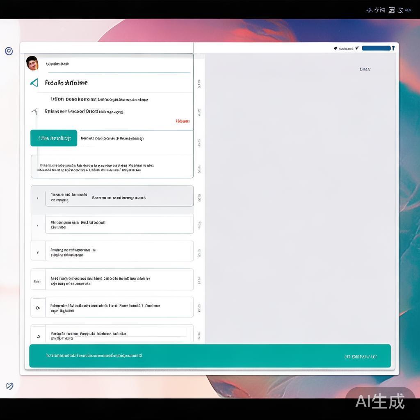The image size is (420, 420).
Task: Click the circular heart icon in left sidebar
Action: pyautogui.click(x=9, y=51)
